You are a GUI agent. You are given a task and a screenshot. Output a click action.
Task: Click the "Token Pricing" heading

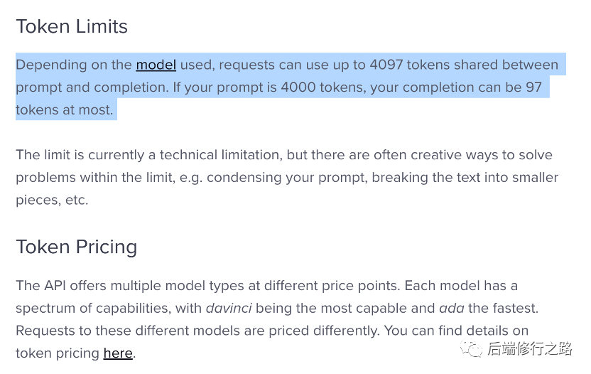77,247
